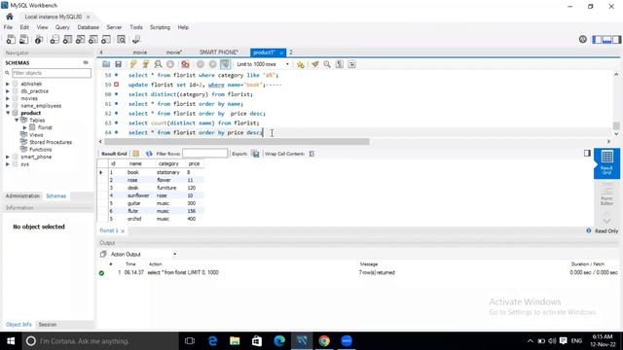Open File Explorer from the taskbar
Image resolution: width=623 pixels, height=350 pixels.
tap(235, 341)
